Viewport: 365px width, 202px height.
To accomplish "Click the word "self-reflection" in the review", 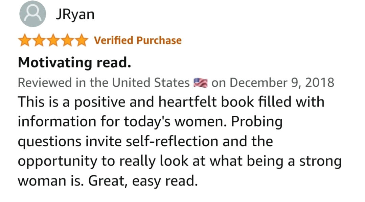I will point(172,141).
